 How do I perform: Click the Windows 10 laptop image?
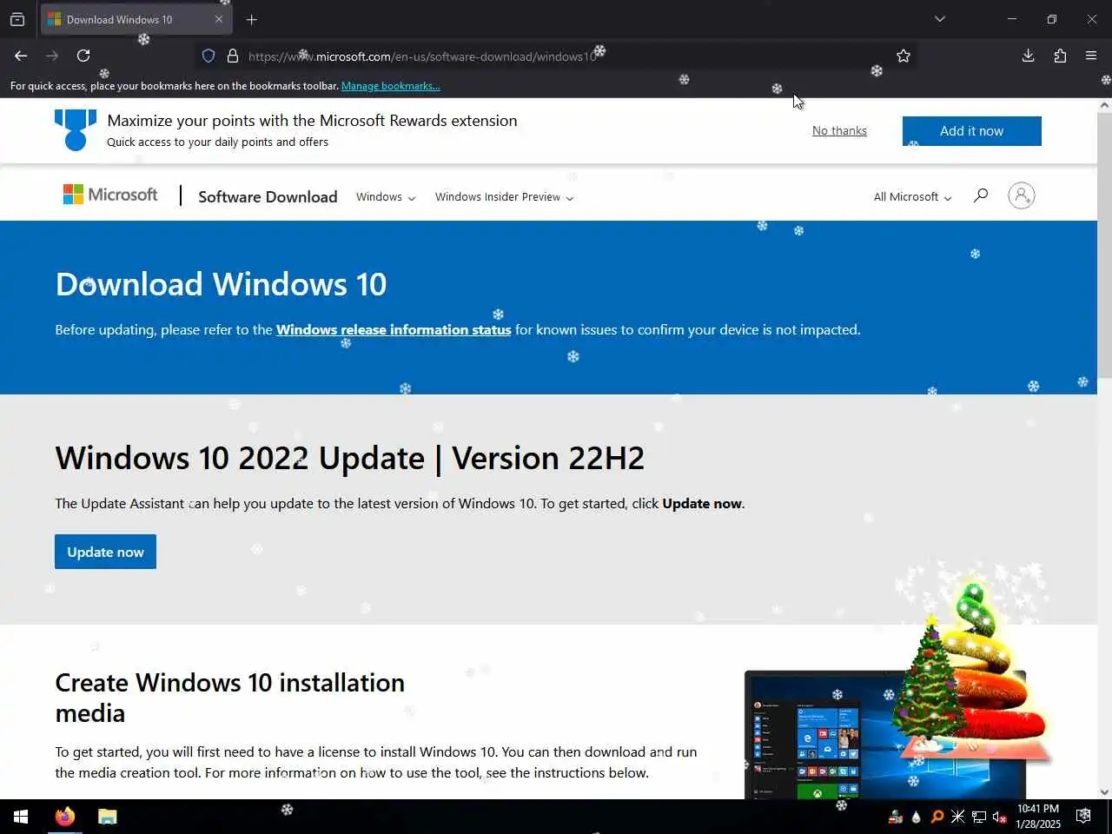pos(884,734)
